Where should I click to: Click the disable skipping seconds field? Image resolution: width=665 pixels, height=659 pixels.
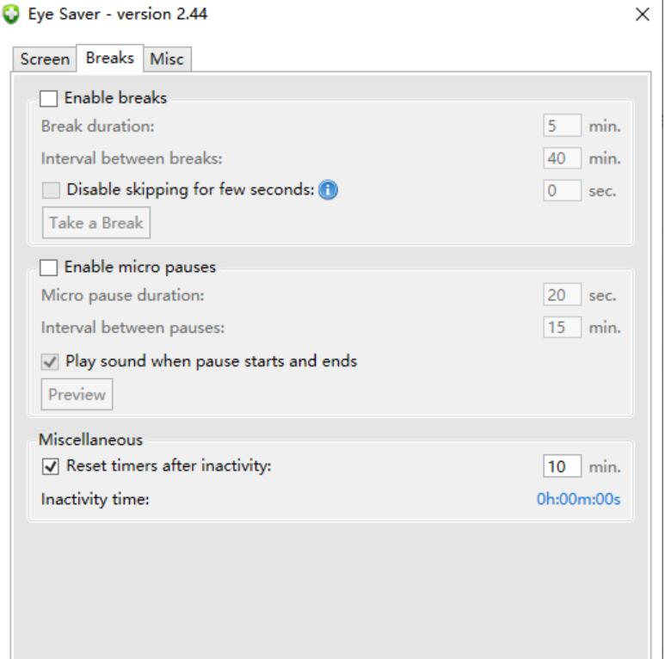[562, 191]
